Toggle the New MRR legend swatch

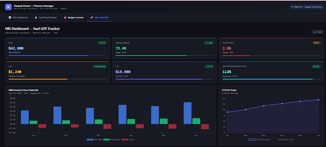[x=90, y=140]
